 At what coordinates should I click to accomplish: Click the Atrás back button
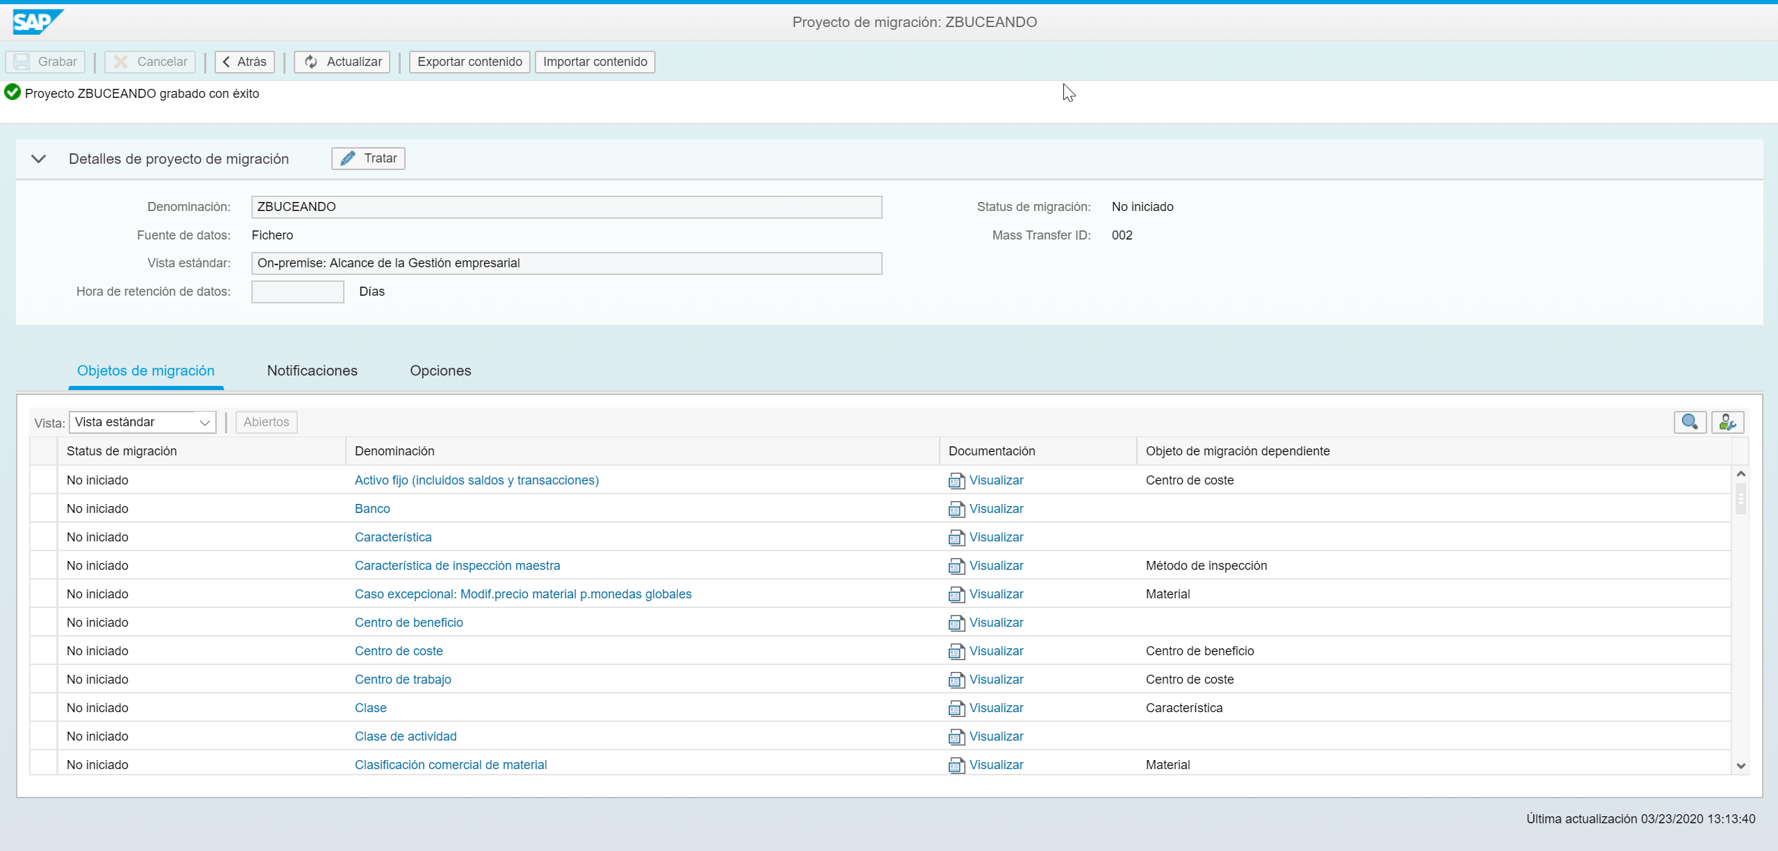244,62
